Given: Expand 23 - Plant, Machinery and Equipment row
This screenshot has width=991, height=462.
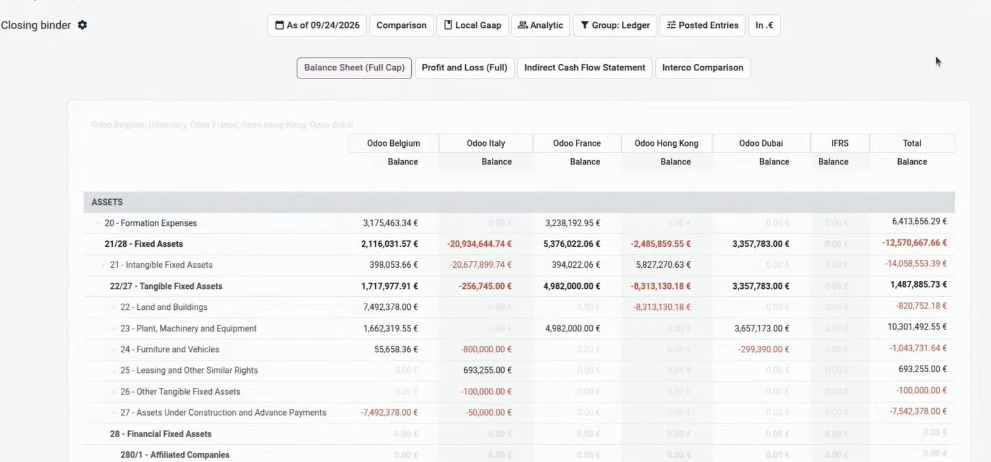Looking at the screenshot, I should [x=113, y=328].
